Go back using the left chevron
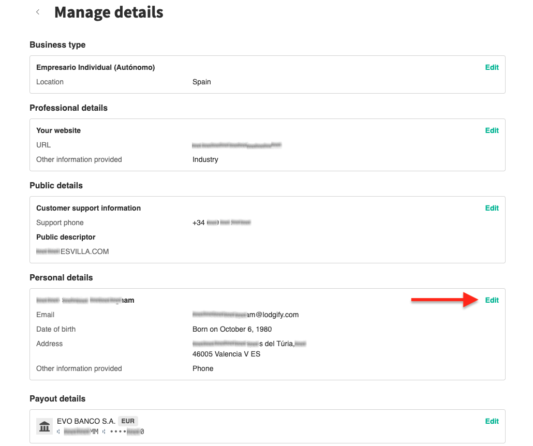The width and height of the screenshot is (533, 446). [x=38, y=12]
